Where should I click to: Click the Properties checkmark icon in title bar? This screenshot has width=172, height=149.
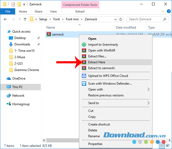(x=13, y=4)
